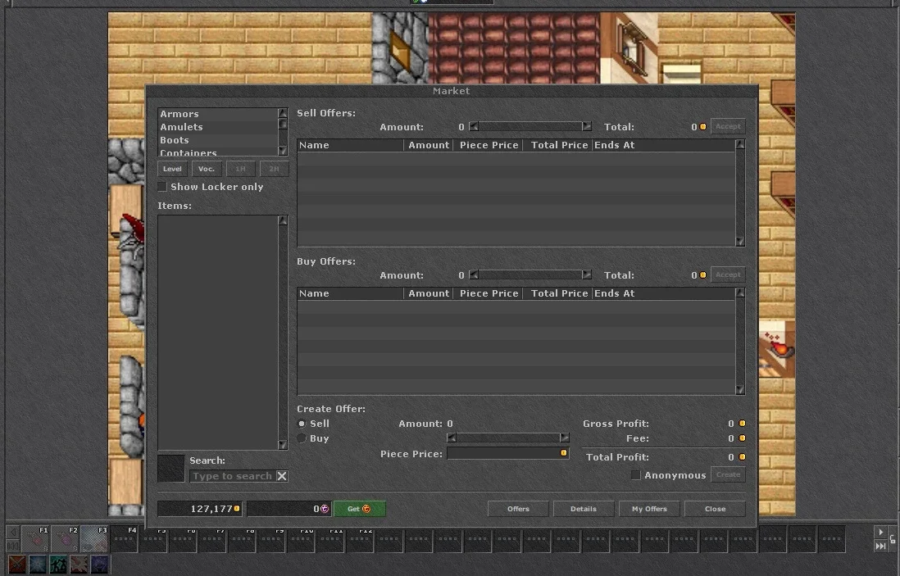Decrease Buy Offers amount with left arrow

[474, 274]
